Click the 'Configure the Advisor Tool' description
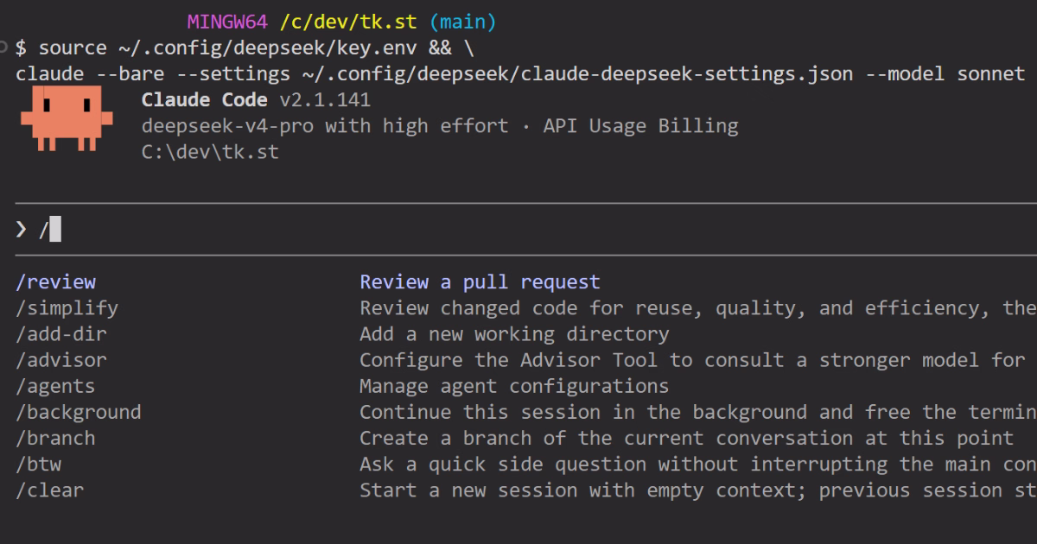Viewport: 1037px width, 544px height. pyautogui.click(x=692, y=360)
